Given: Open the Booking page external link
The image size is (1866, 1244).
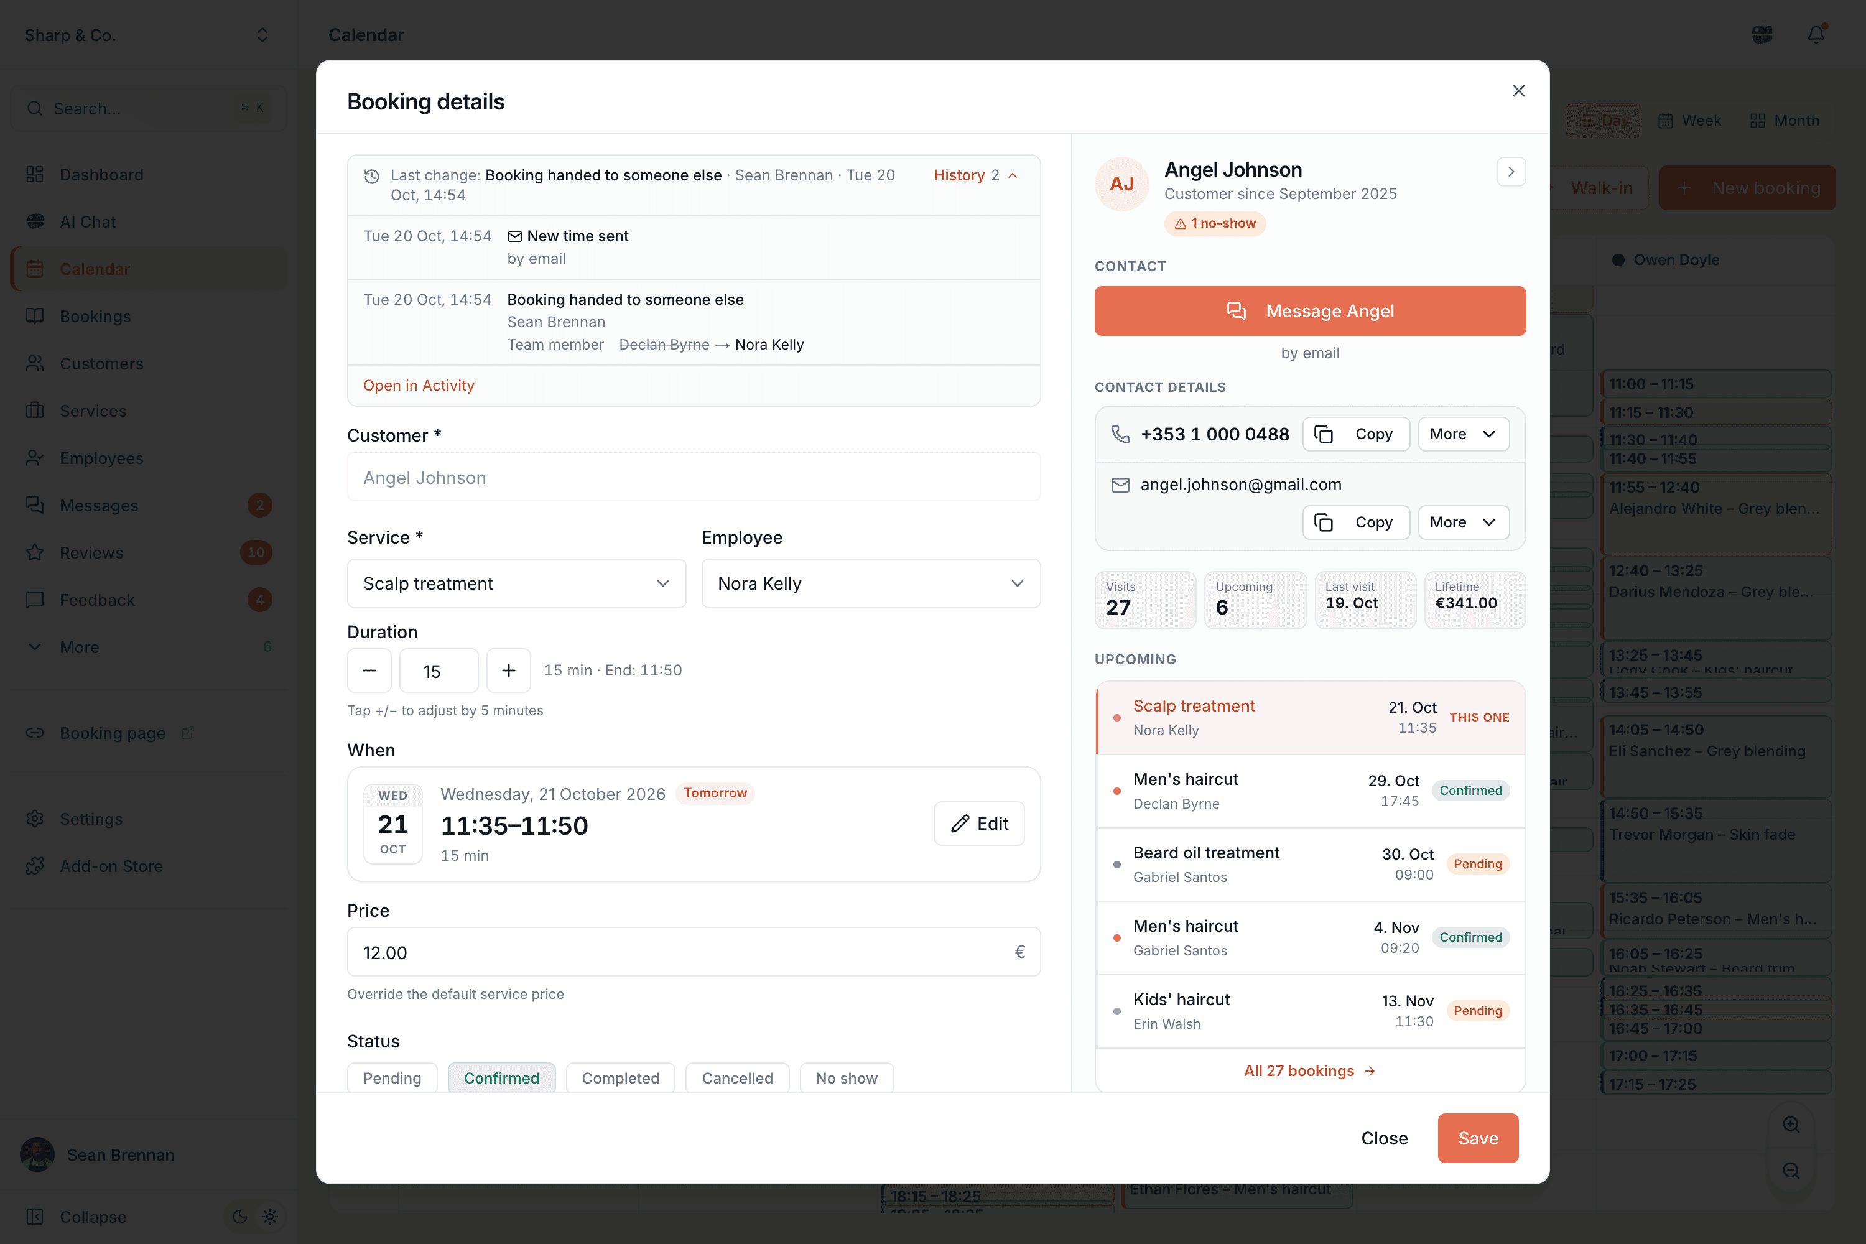Looking at the screenshot, I should pyautogui.click(x=149, y=733).
